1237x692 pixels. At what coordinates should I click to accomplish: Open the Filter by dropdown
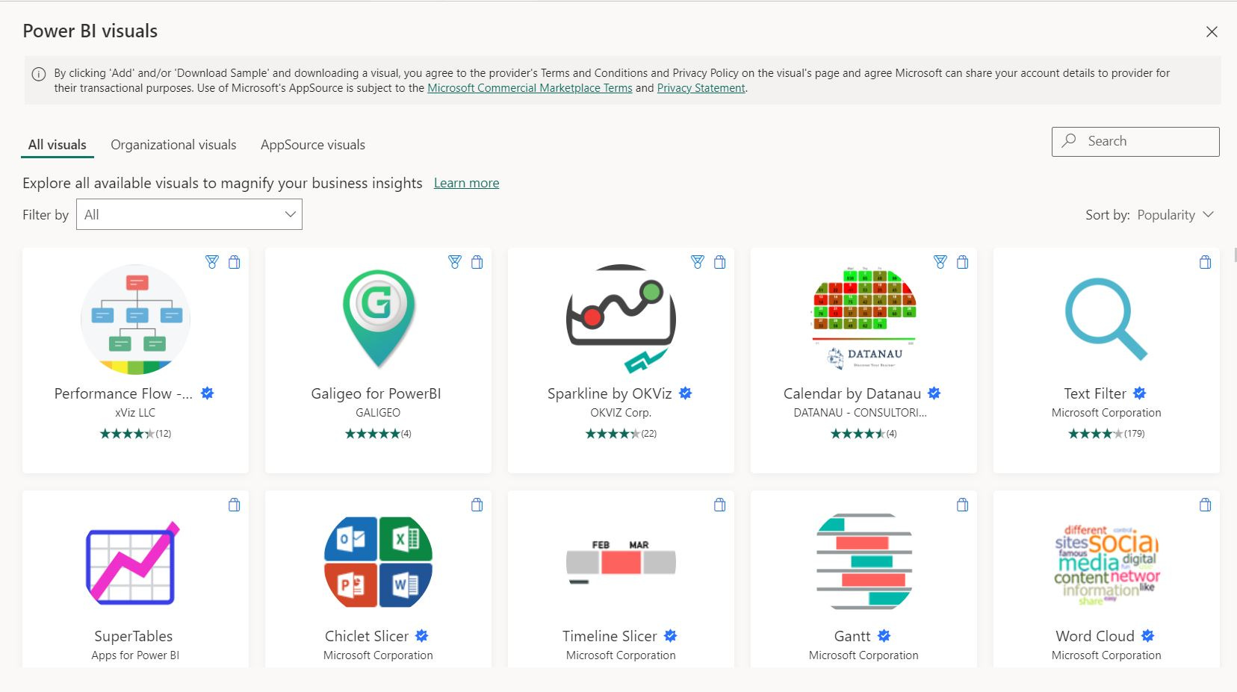189,214
